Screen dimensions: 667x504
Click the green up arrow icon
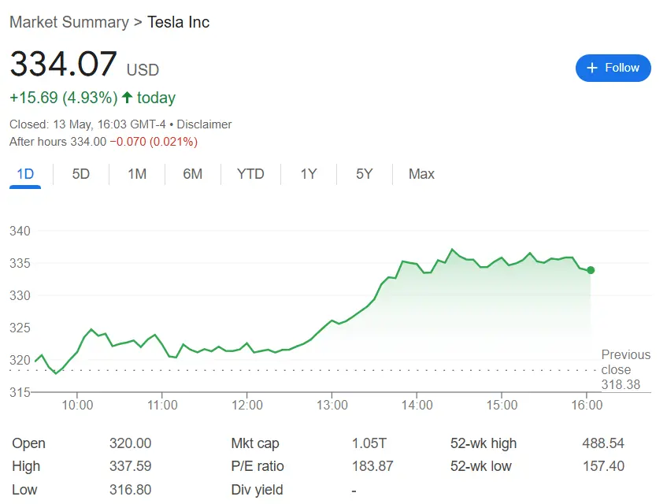(x=127, y=98)
